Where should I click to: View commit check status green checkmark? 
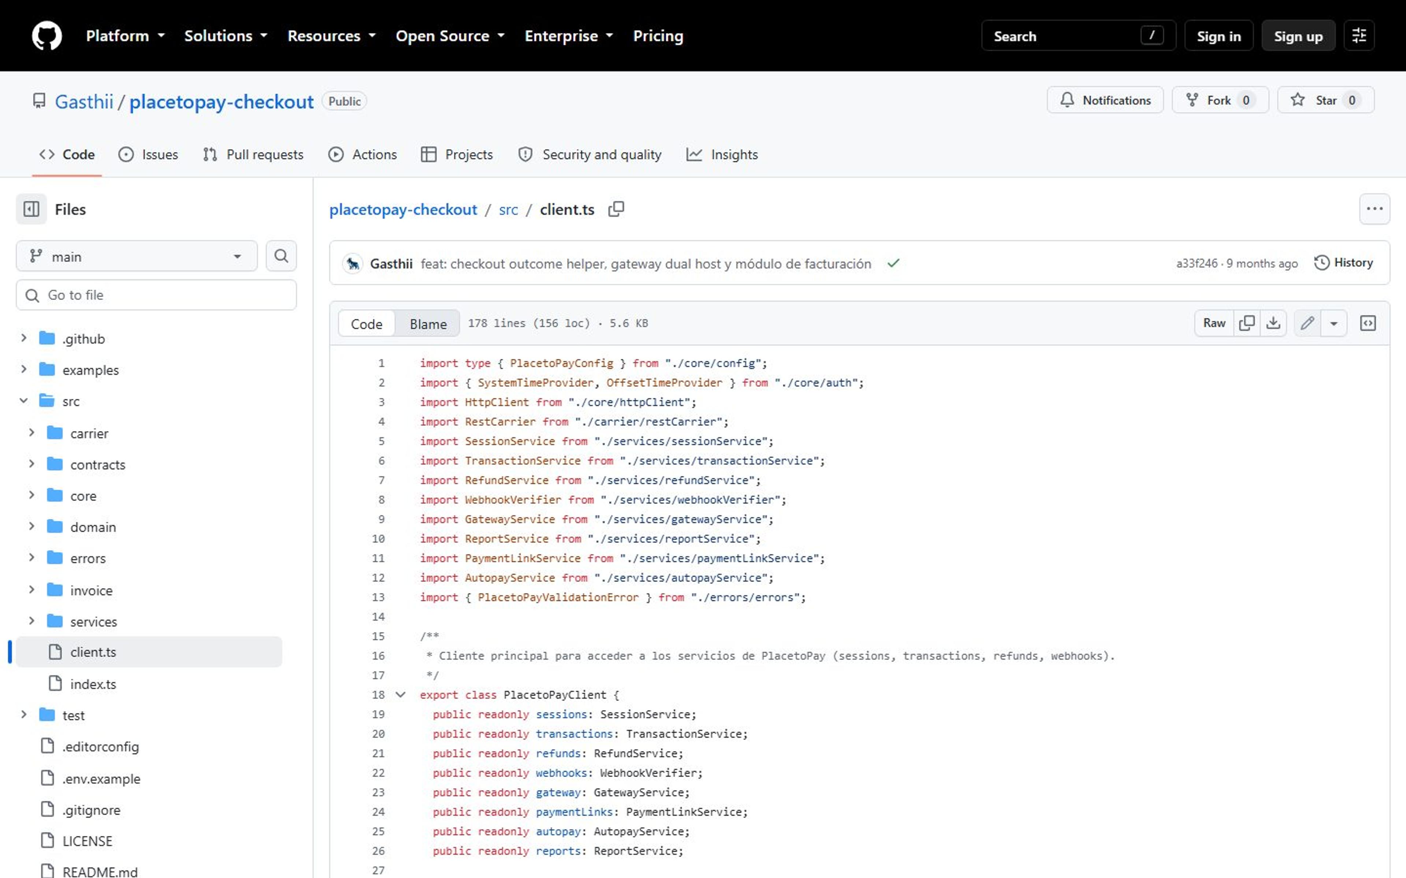click(893, 264)
